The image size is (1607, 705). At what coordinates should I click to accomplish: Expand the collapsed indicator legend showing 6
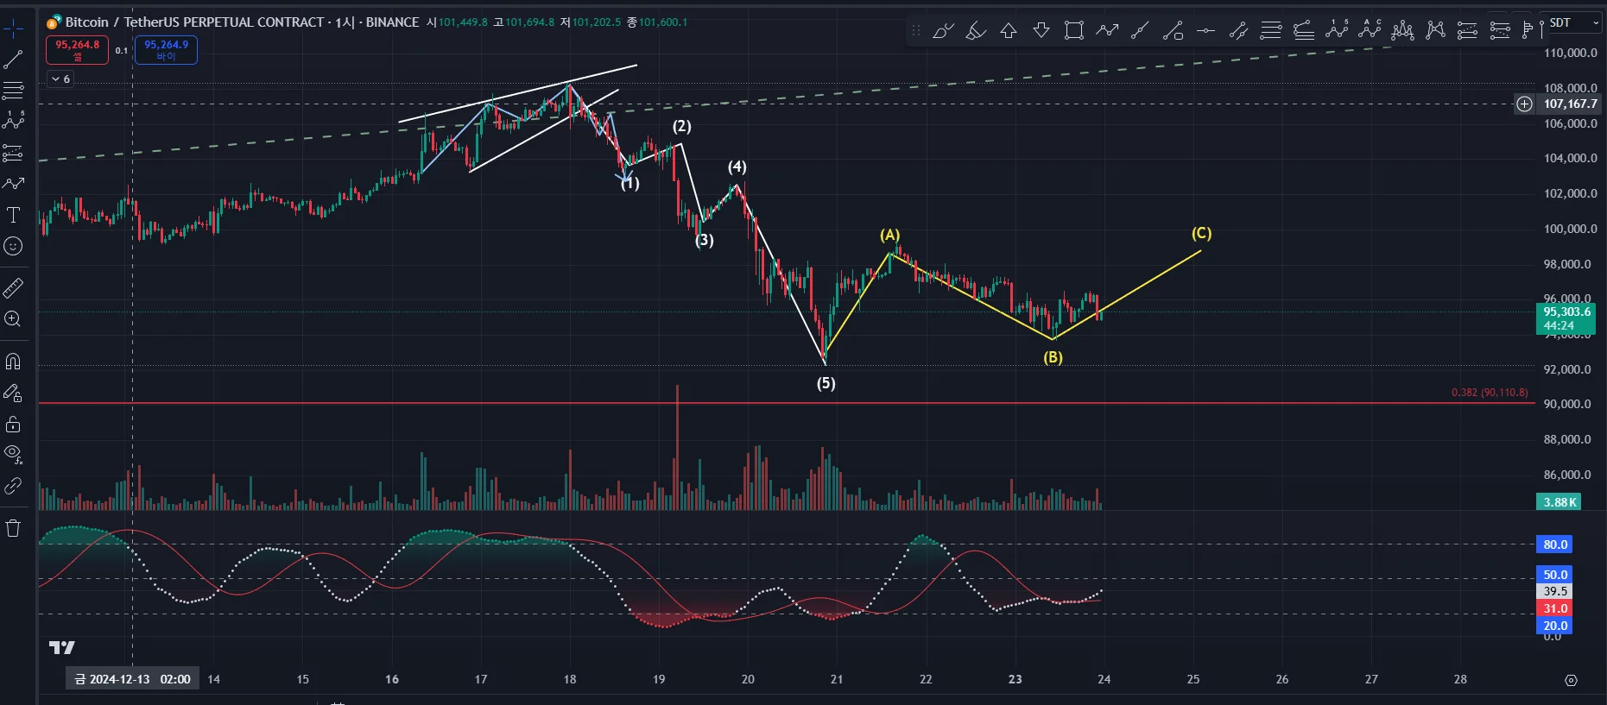[x=60, y=79]
